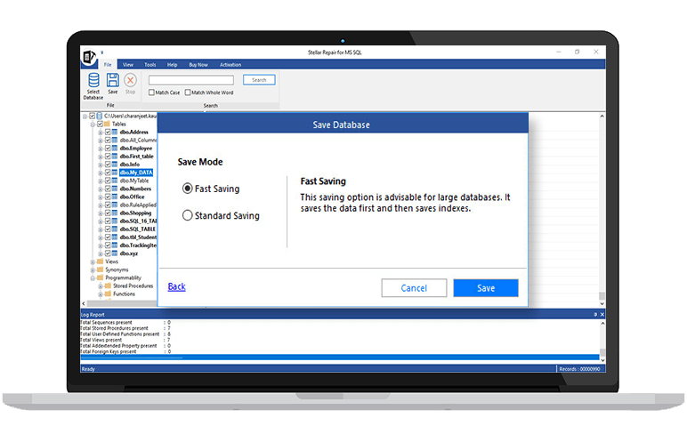
Task: Select the dbo.tbl_Student tree item
Action: point(138,237)
